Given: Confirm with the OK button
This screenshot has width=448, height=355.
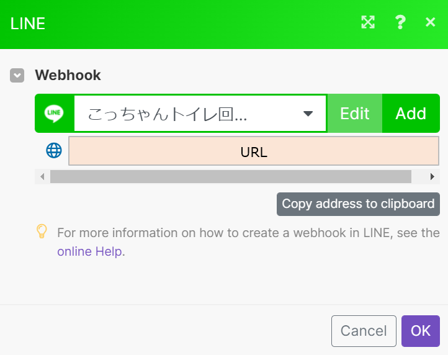Looking at the screenshot, I should tap(421, 331).
